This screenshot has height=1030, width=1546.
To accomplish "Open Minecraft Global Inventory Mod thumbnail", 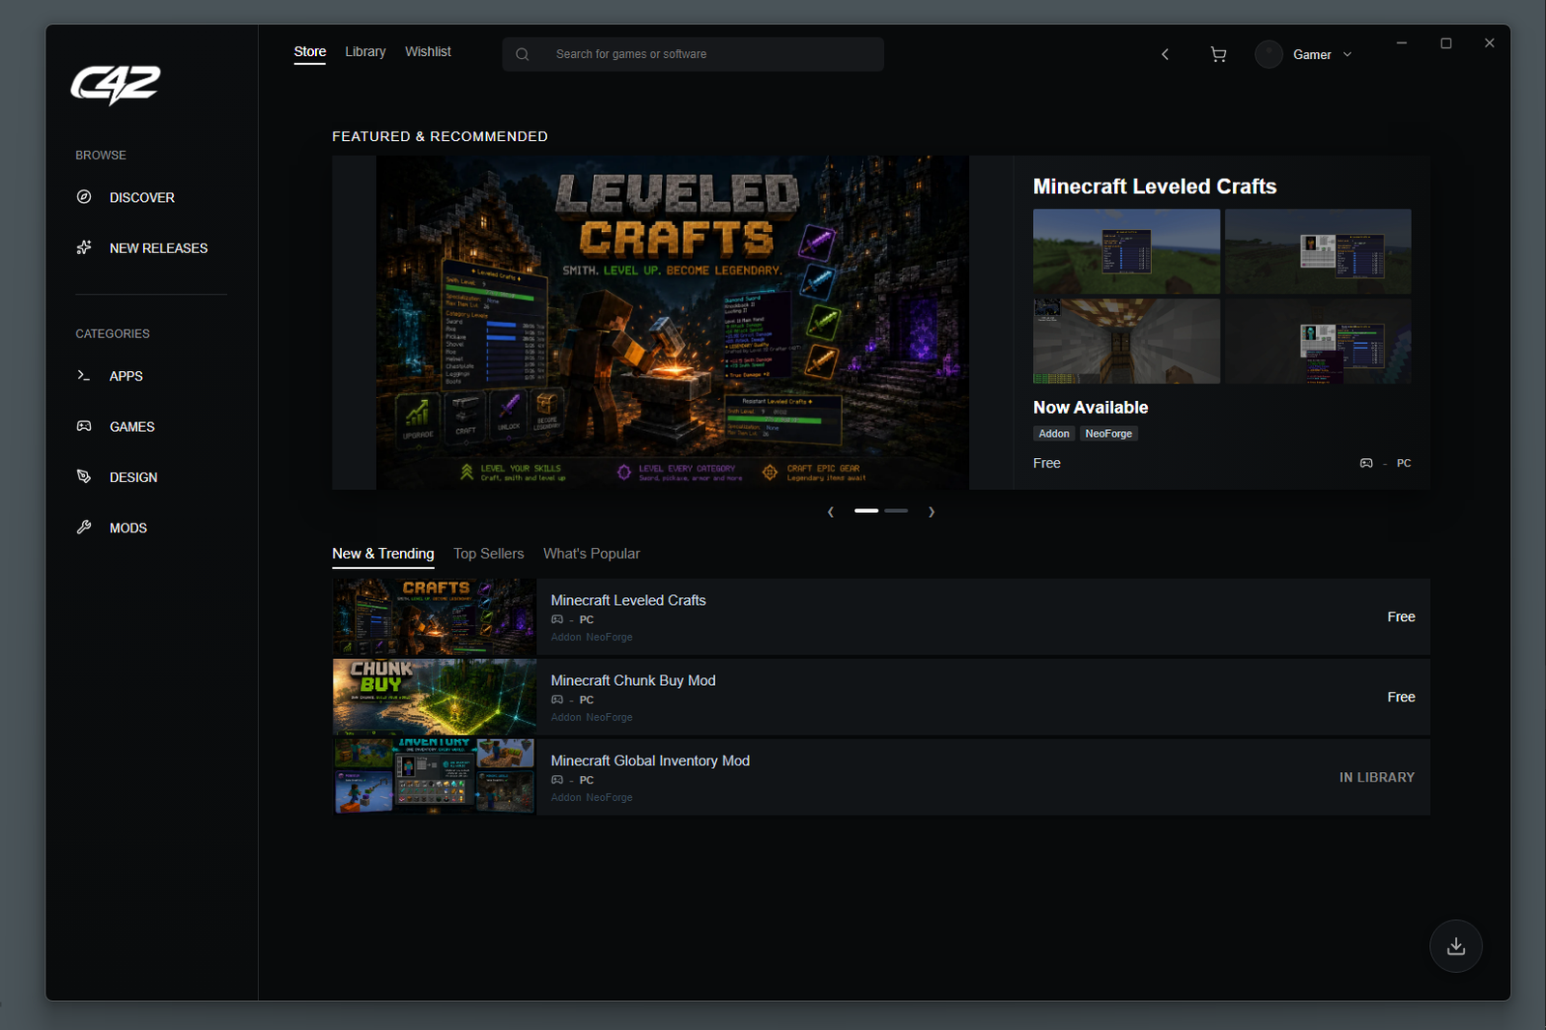I will point(434,778).
